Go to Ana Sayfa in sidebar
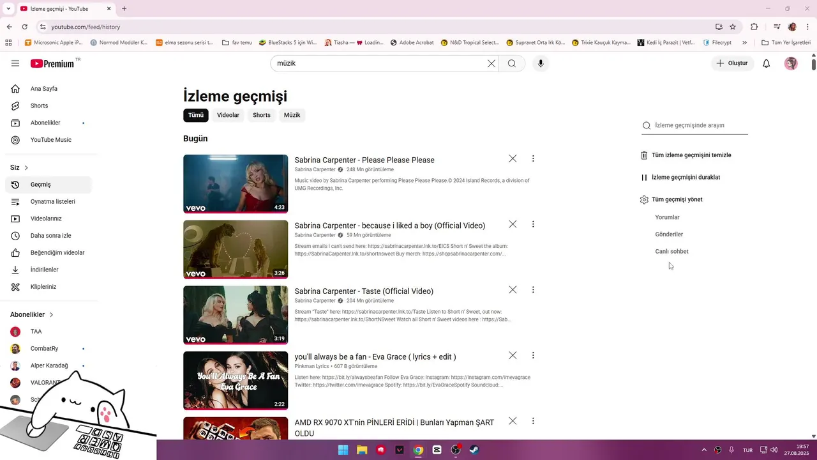This screenshot has height=460, width=817. (x=49, y=89)
